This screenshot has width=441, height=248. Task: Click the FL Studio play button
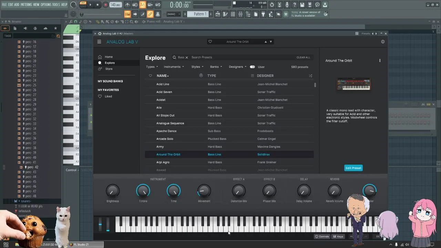point(91,5)
